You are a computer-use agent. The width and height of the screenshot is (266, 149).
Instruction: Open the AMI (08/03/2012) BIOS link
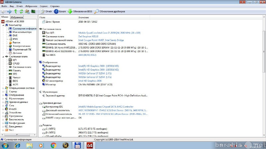(87, 55)
